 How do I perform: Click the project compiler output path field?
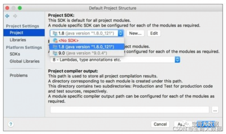[x=130, y=110]
